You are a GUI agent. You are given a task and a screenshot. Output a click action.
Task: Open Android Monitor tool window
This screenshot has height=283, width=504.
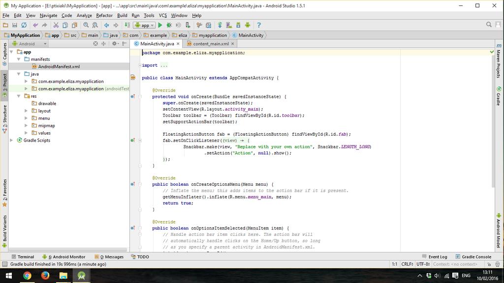pos(63,256)
